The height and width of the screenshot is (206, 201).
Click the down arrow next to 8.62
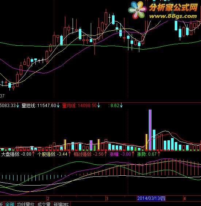click(121, 106)
